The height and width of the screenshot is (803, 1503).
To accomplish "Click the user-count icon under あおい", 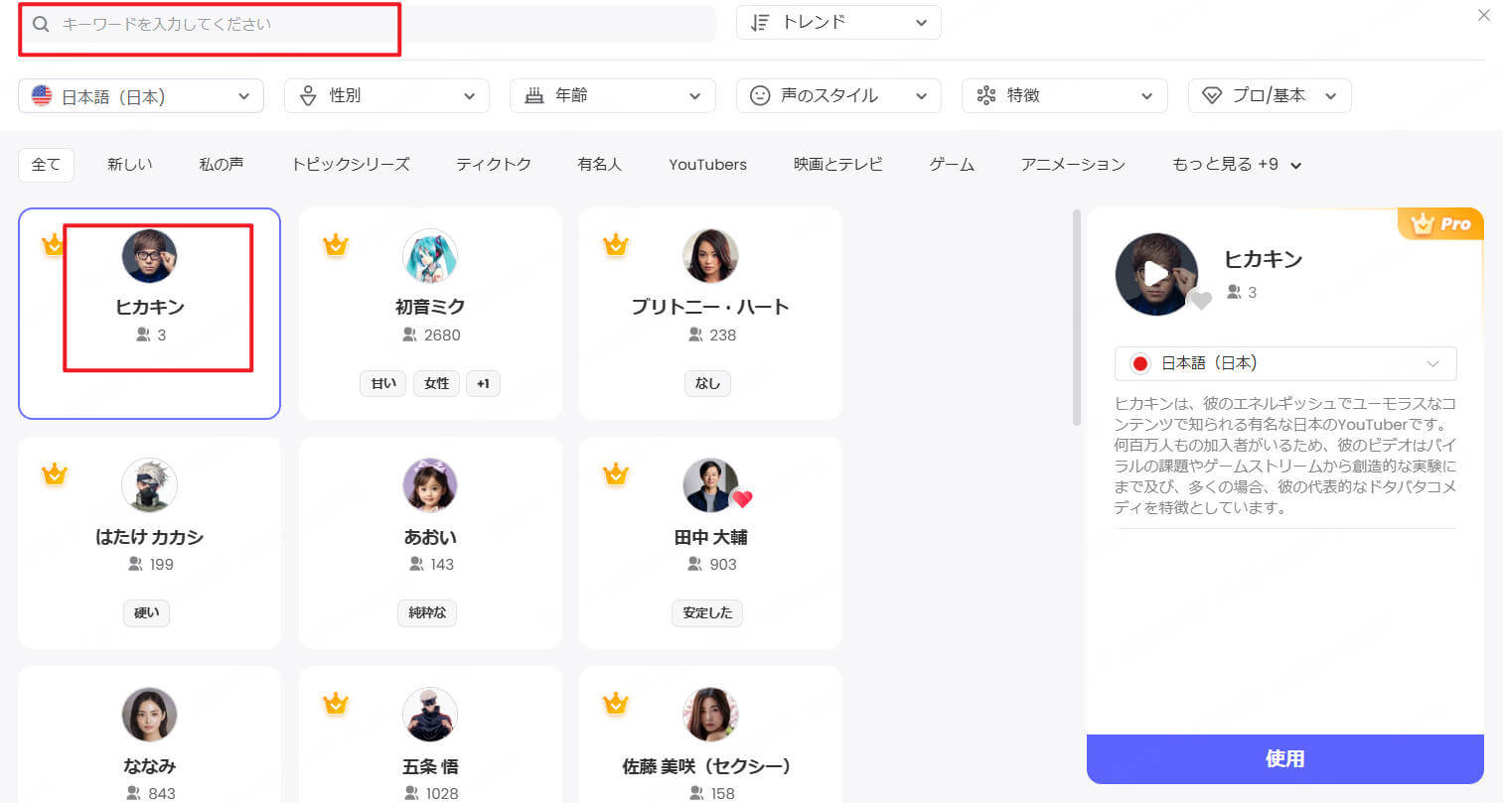I will point(416,564).
